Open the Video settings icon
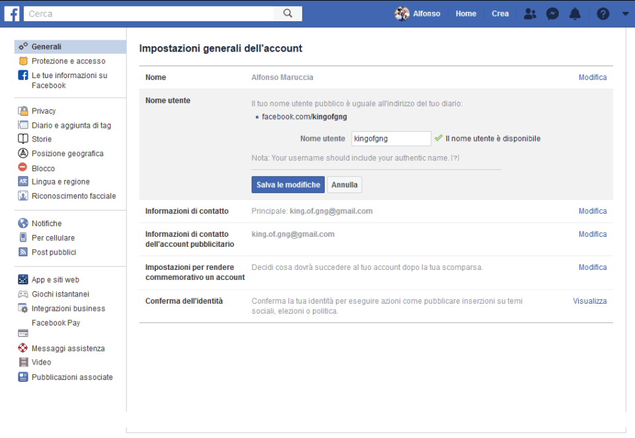This screenshot has width=635, height=438. coord(23,362)
